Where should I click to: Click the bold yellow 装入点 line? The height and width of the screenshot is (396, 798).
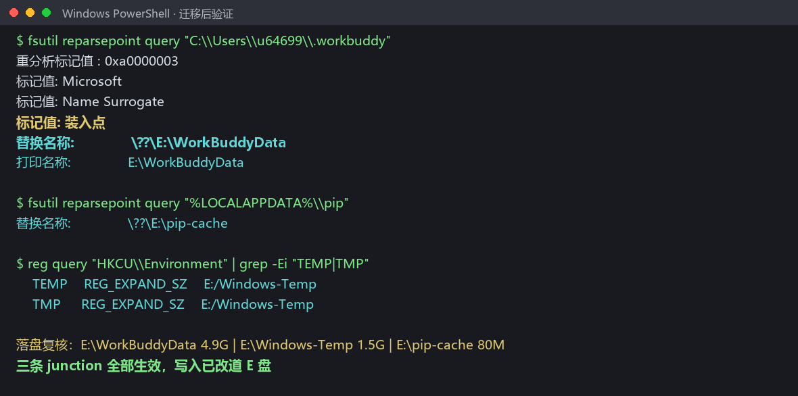click(61, 122)
